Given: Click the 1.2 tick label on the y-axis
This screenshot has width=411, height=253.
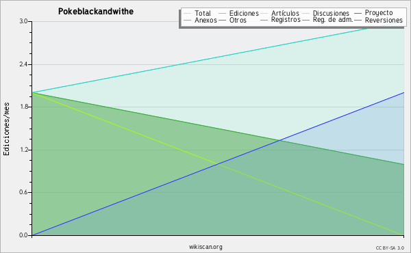Looking at the screenshot, I should coord(23,150).
